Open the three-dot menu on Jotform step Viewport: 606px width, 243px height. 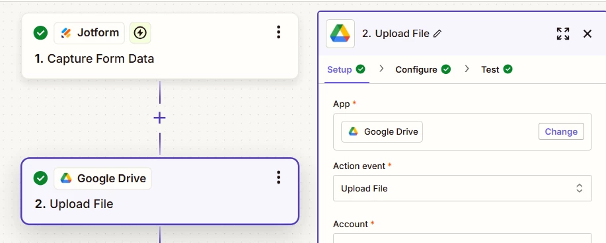pos(278,32)
